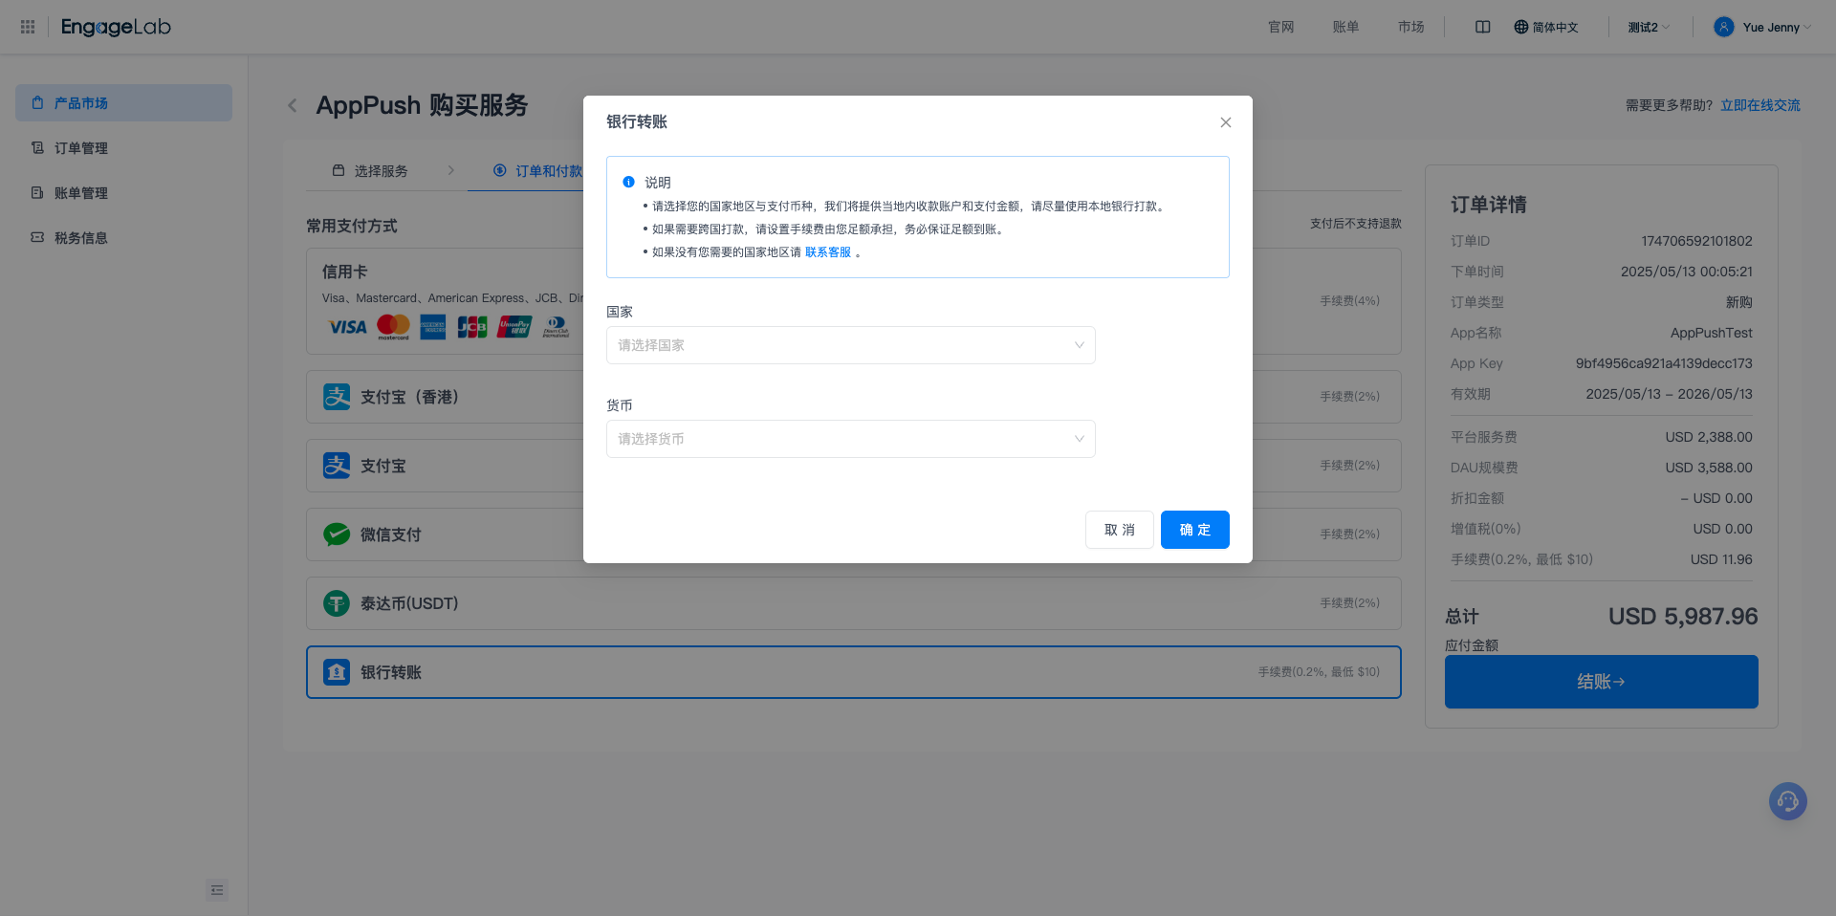
Task: Click the 订单管理 sidebar icon
Action: pos(37,147)
